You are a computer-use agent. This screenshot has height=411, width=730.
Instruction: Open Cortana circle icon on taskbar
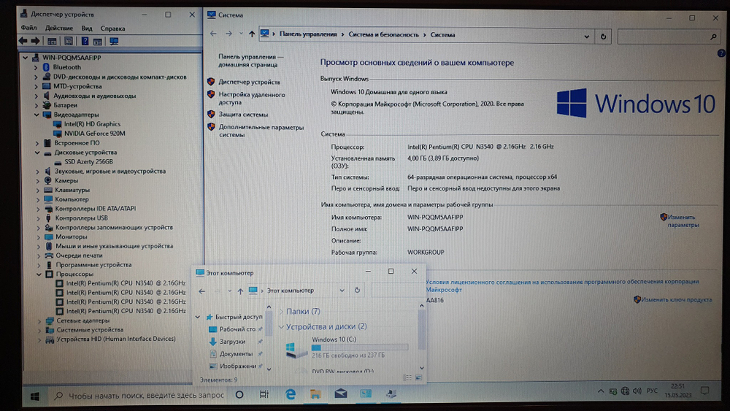click(x=239, y=395)
